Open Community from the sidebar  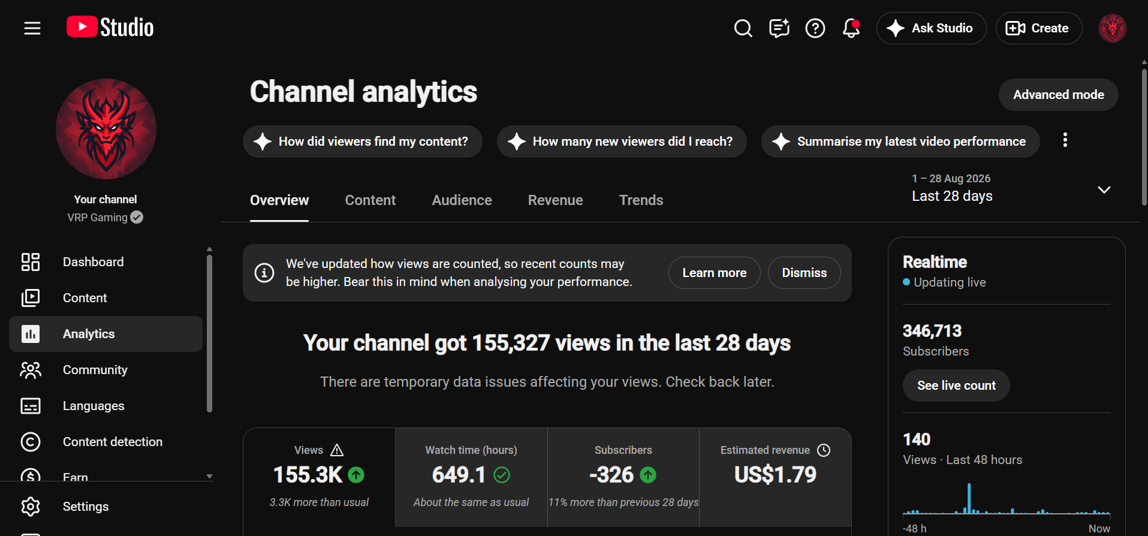click(106, 370)
